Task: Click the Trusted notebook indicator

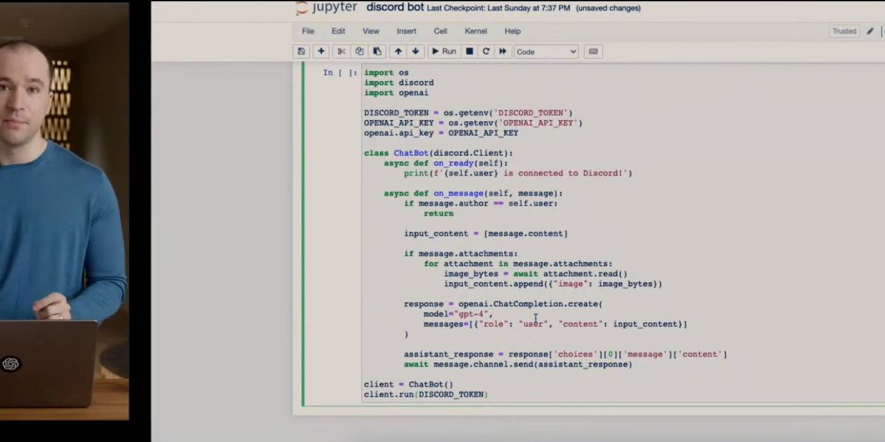Action: point(844,31)
